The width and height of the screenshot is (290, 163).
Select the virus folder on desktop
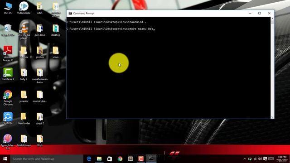[x=56, y=53]
